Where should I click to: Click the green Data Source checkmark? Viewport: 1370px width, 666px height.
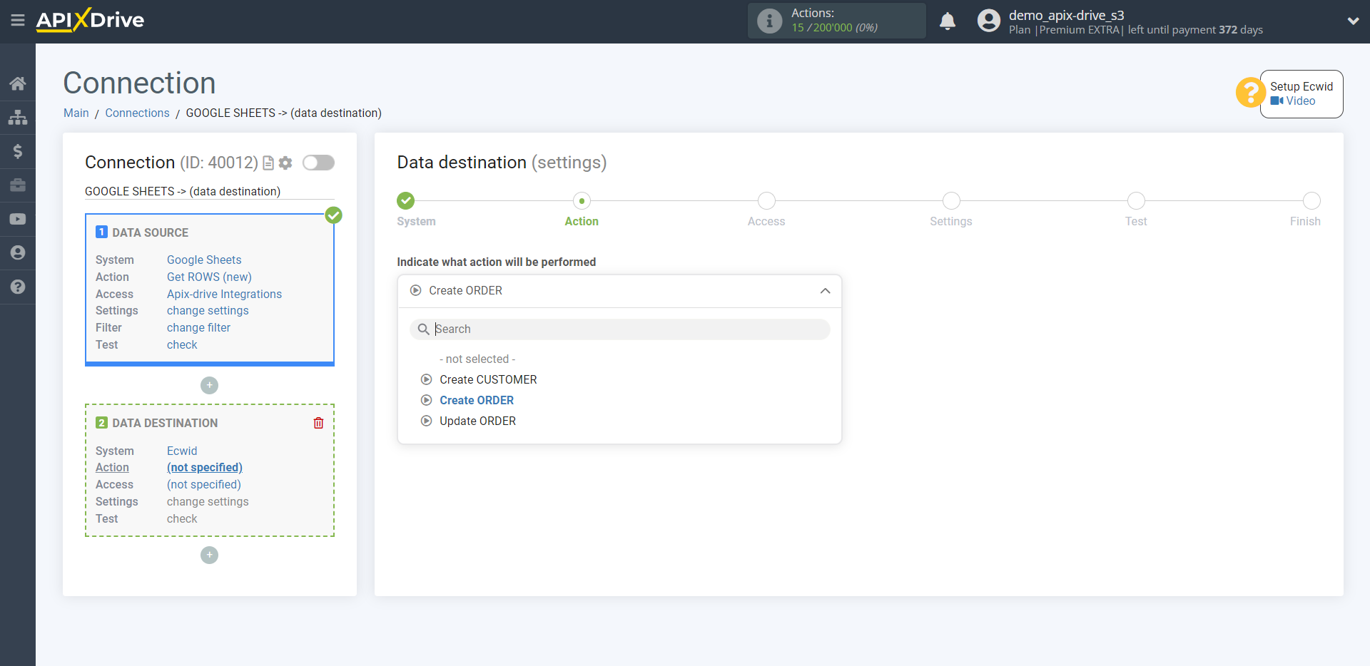[333, 215]
